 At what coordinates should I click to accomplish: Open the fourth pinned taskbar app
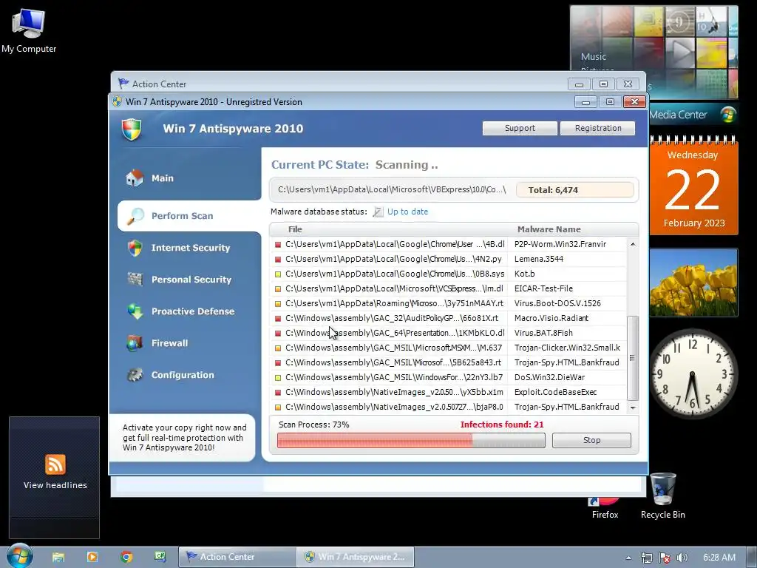(160, 557)
